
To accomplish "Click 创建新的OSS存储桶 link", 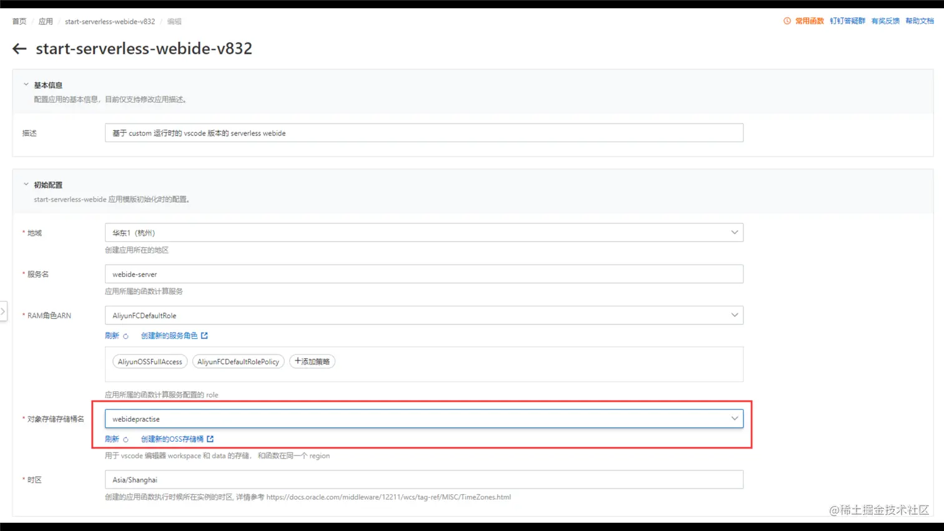I will tap(172, 439).
